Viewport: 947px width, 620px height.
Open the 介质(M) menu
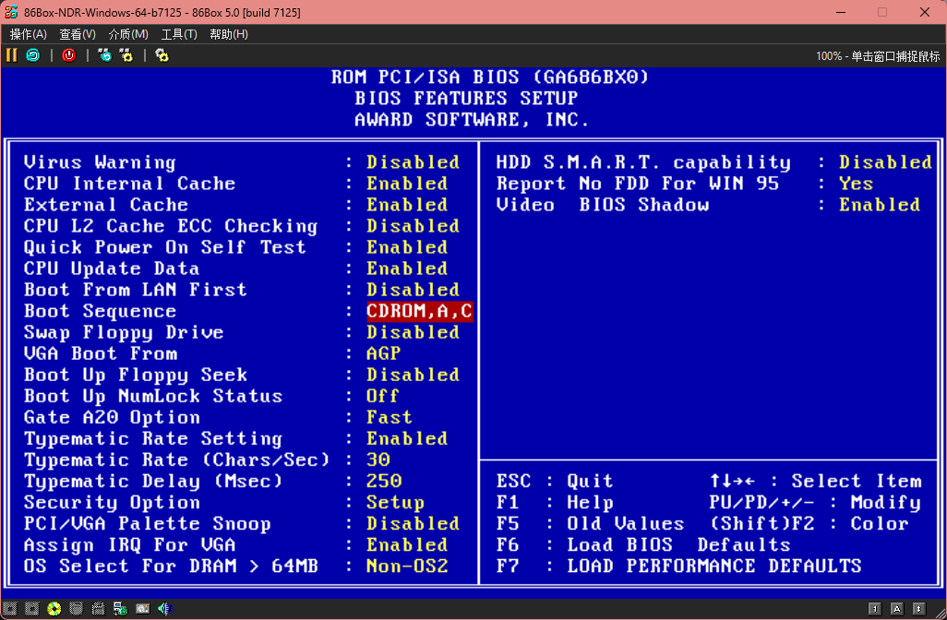pyautogui.click(x=128, y=34)
